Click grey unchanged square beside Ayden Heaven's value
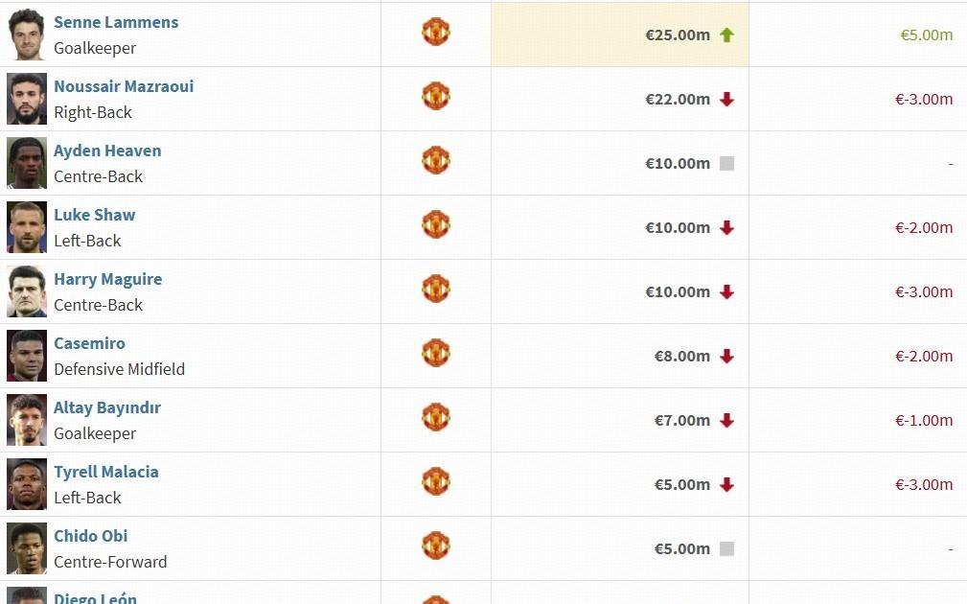The height and width of the screenshot is (604, 967). (x=726, y=164)
